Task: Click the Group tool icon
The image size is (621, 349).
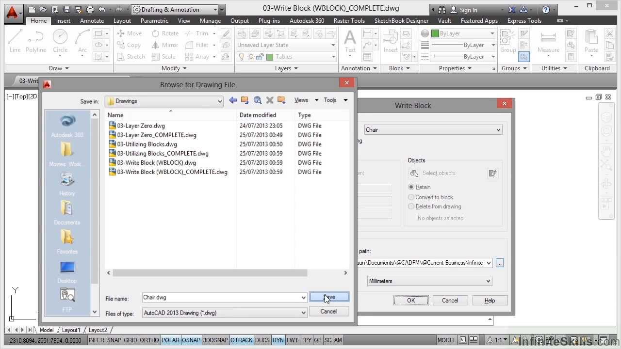Action: point(508,41)
